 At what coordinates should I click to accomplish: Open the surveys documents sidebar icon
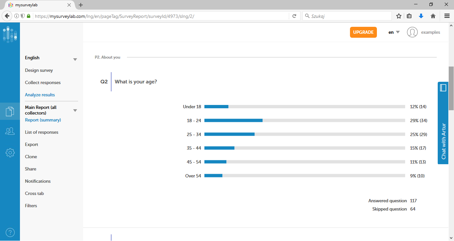10,111
